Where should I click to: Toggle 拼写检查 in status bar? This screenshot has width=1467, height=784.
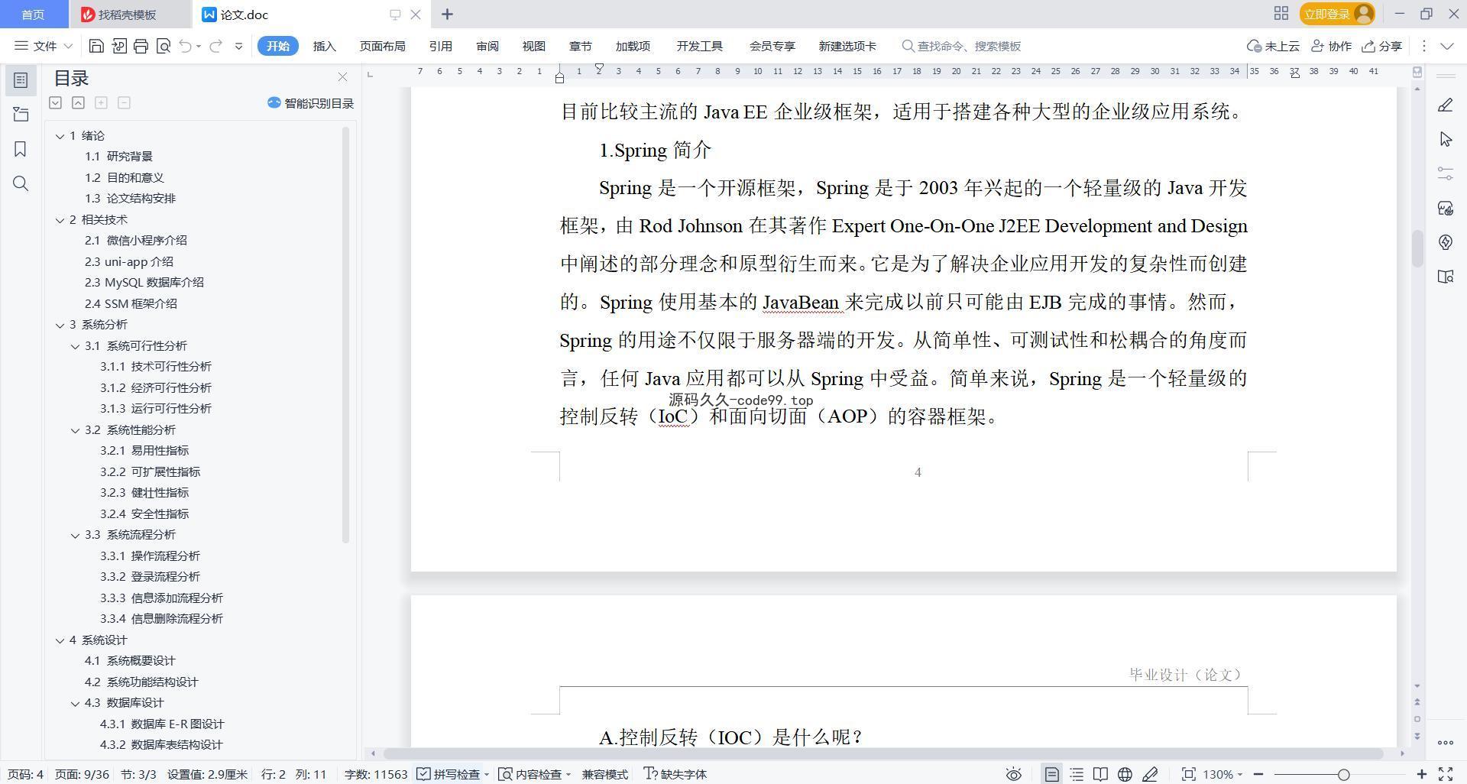[452, 774]
